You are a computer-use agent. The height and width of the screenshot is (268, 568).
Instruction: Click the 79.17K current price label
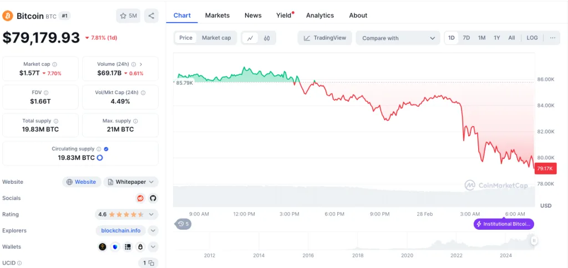[545, 168]
